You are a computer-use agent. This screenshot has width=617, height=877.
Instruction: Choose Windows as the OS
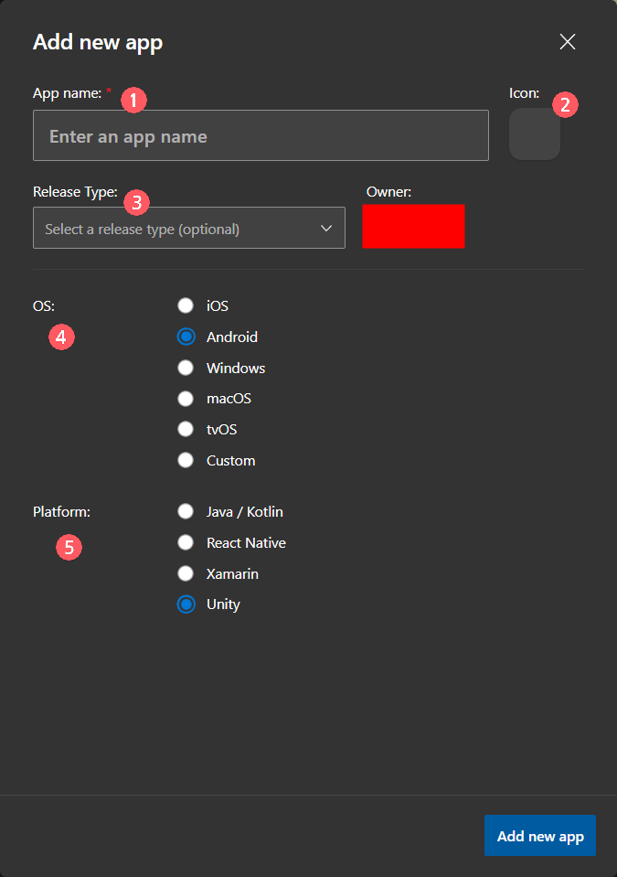pos(186,368)
